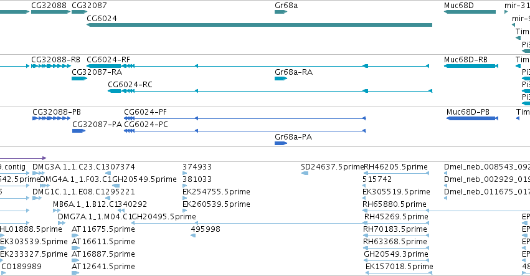
Task: Click the CG32088-PB protein glyph
Action: coord(51,118)
